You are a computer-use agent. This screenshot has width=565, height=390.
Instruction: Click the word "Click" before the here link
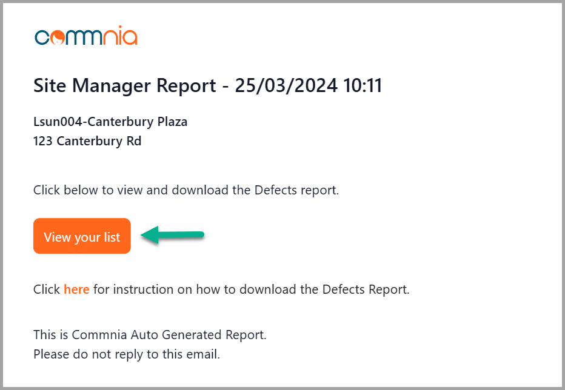47,289
